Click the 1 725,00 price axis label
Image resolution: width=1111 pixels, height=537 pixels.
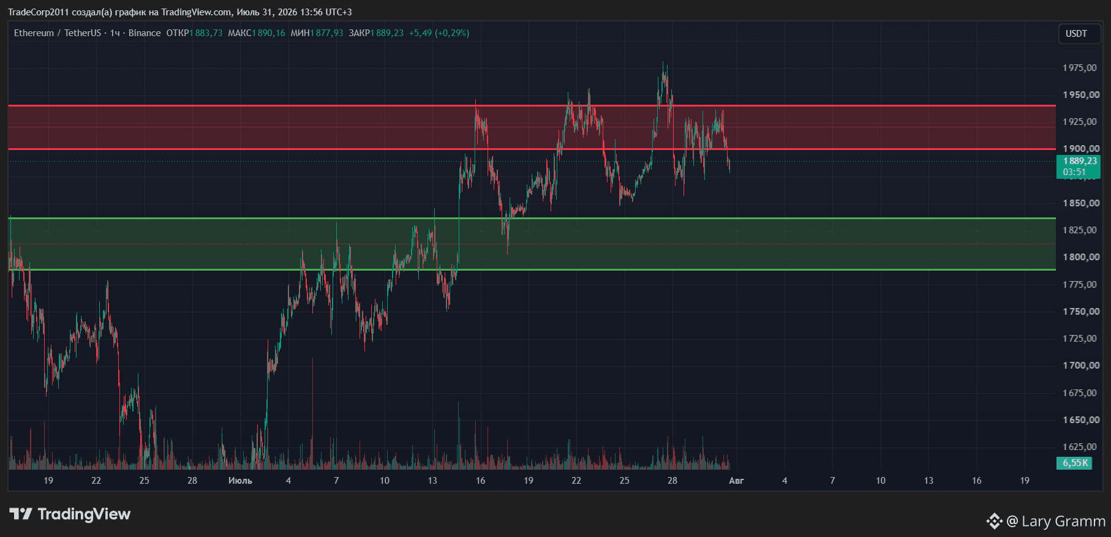[1080, 339]
